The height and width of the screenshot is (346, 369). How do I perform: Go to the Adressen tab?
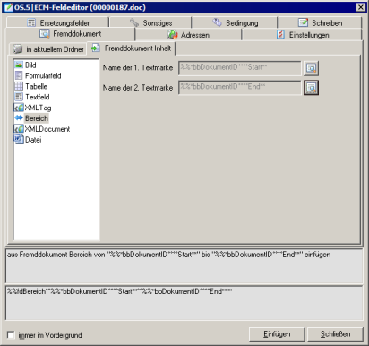coord(188,35)
